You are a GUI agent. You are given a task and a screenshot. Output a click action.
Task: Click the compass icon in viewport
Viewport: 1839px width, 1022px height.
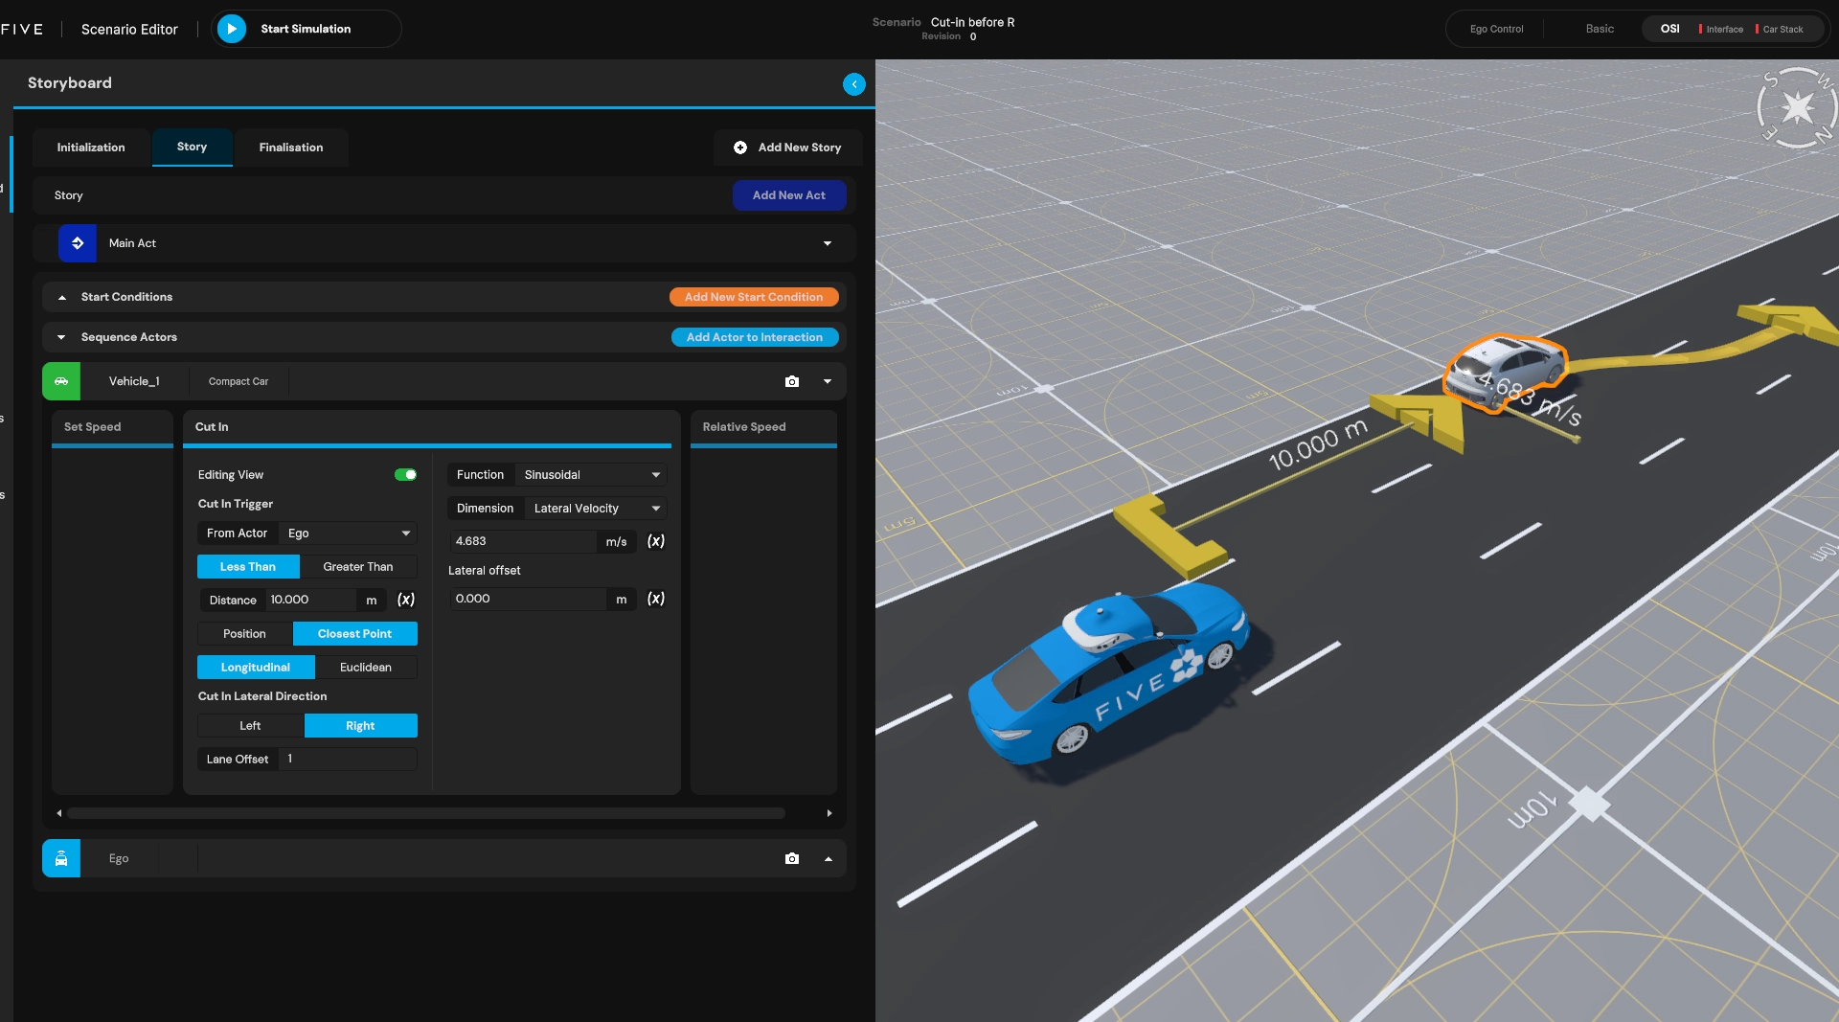point(1796,108)
